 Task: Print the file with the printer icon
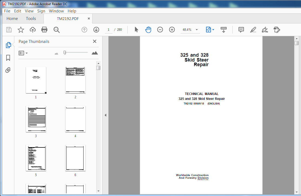click(x=44, y=30)
